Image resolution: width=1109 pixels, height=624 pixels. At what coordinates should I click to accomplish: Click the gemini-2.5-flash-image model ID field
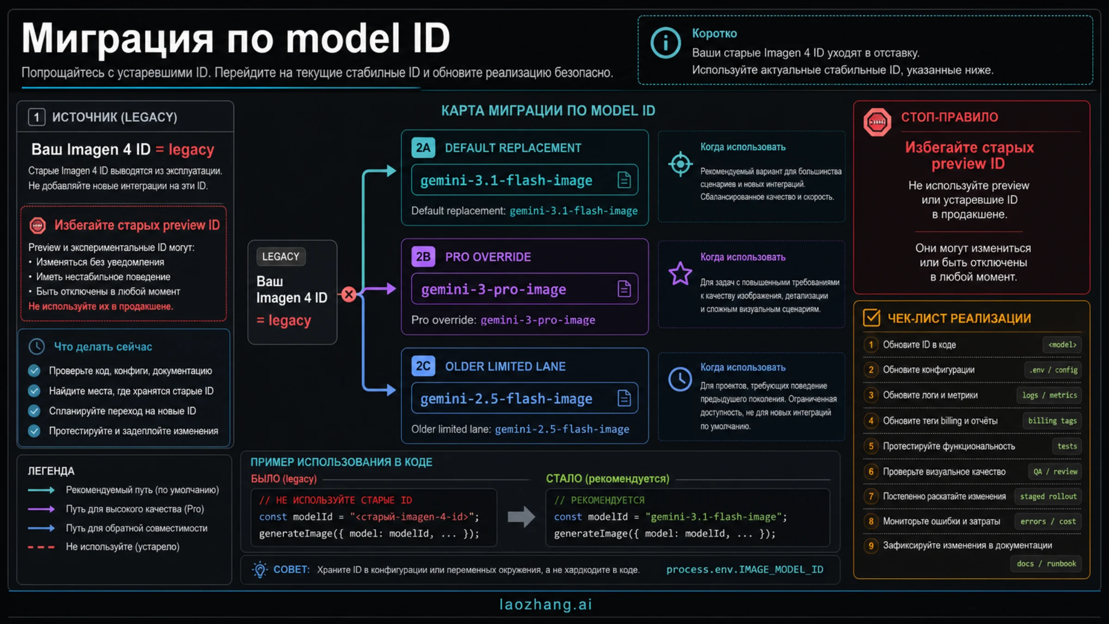tap(524, 398)
